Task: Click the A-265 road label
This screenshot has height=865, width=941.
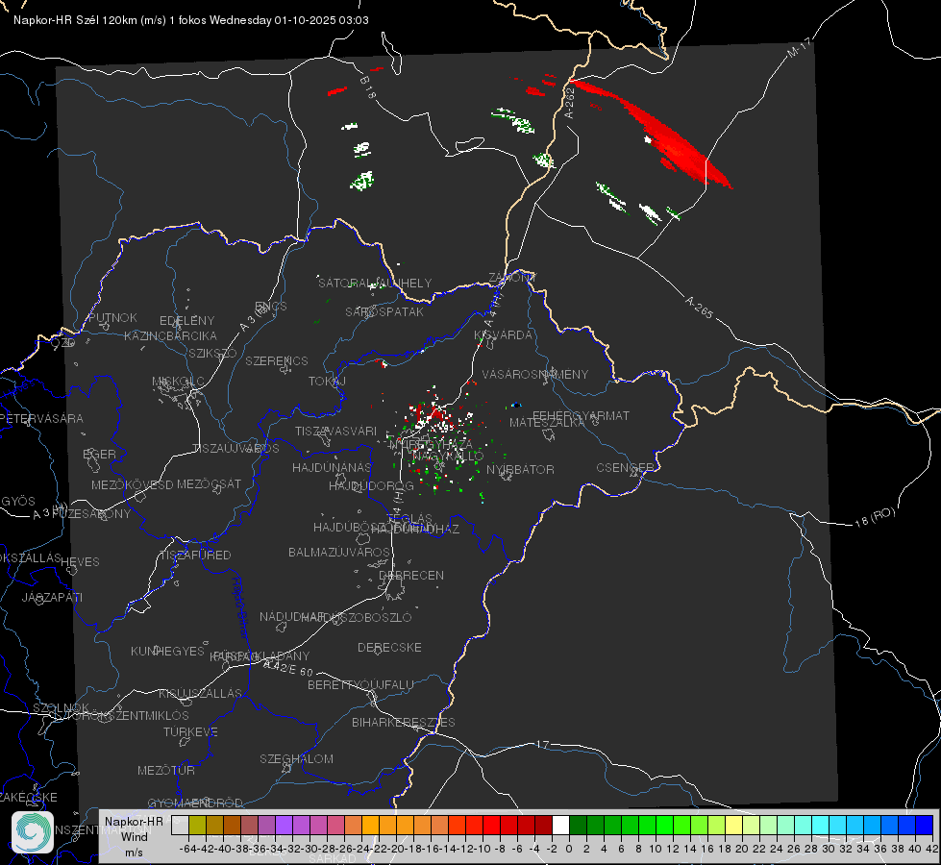Action: coord(699,308)
